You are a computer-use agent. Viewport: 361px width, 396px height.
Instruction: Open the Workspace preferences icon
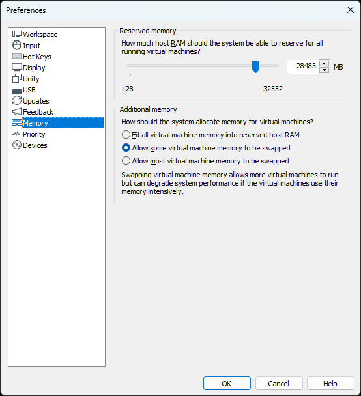tap(17, 34)
